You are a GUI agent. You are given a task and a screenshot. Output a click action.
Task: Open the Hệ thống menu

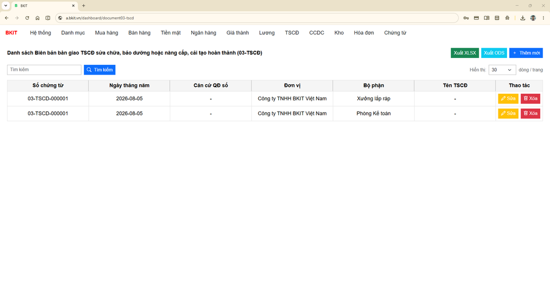click(40, 33)
